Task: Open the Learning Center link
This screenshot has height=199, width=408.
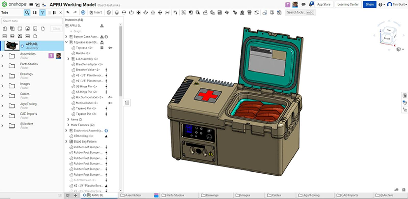Action: [348, 4]
